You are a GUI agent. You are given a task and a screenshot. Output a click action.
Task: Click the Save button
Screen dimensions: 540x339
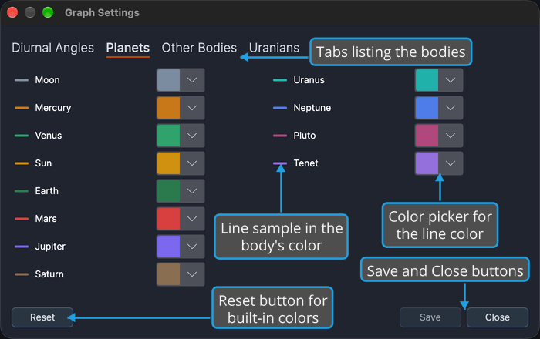click(430, 317)
